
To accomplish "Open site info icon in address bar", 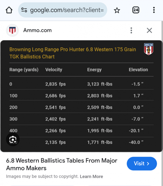I will point(24,10).
